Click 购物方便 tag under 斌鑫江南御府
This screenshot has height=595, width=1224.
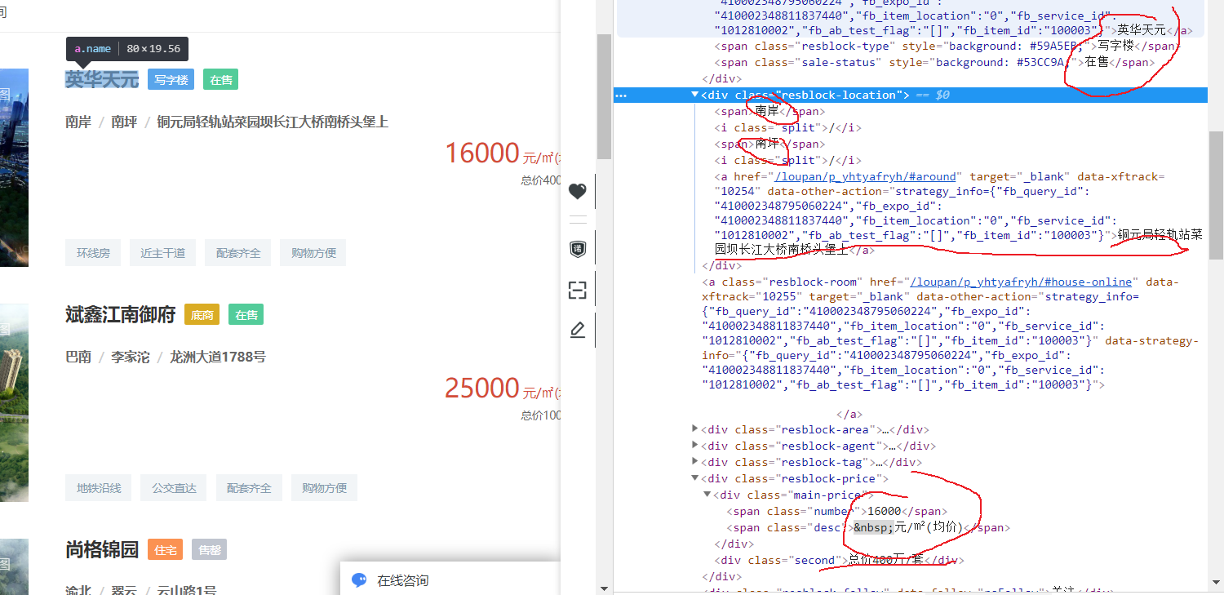pos(324,488)
